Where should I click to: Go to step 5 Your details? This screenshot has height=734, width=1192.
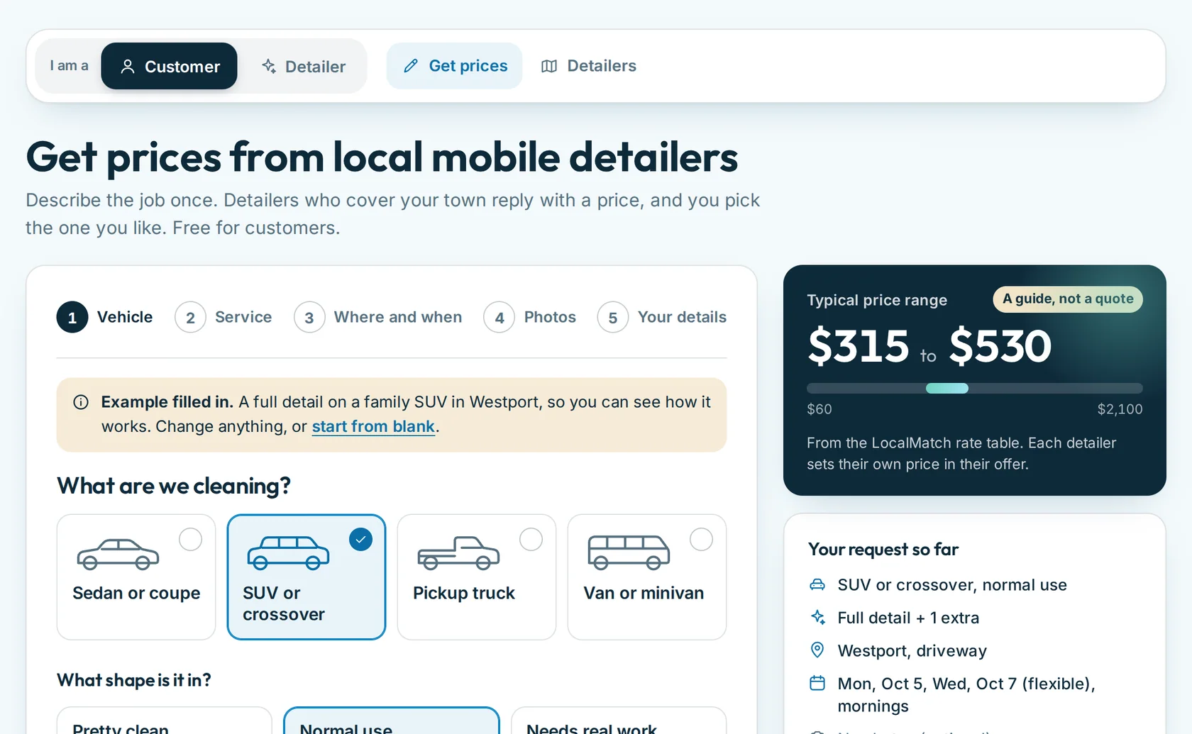(662, 317)
